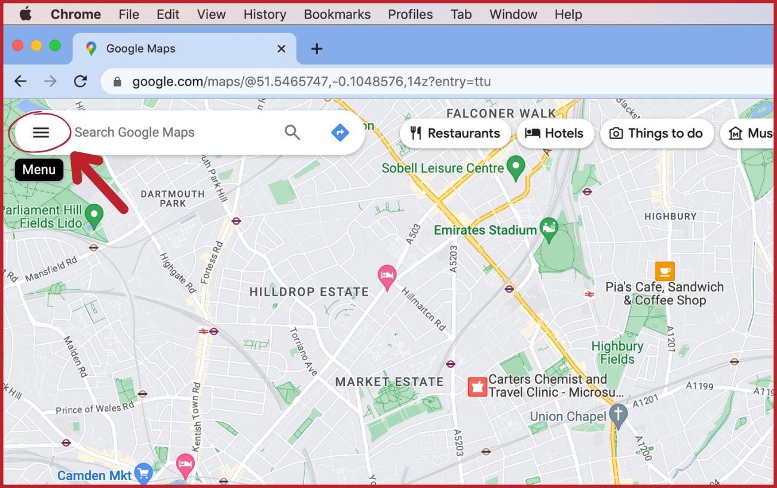This screenshot has width=777, height=488.
Task: Open the File menu
Action: click(x=129, y=14)
